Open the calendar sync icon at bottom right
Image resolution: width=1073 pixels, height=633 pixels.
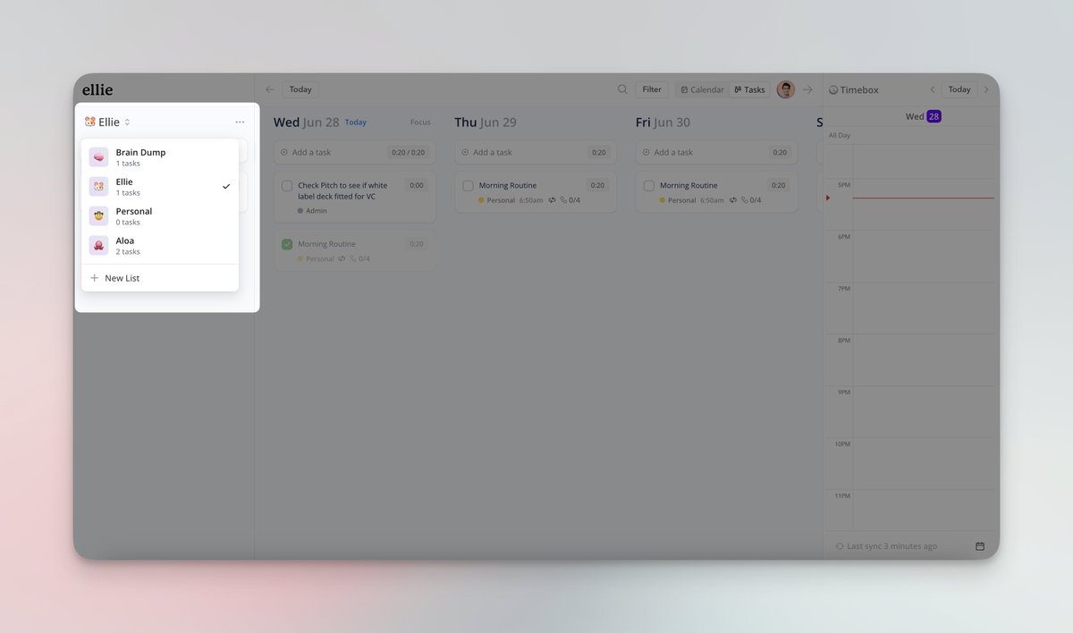coord(979,545)
